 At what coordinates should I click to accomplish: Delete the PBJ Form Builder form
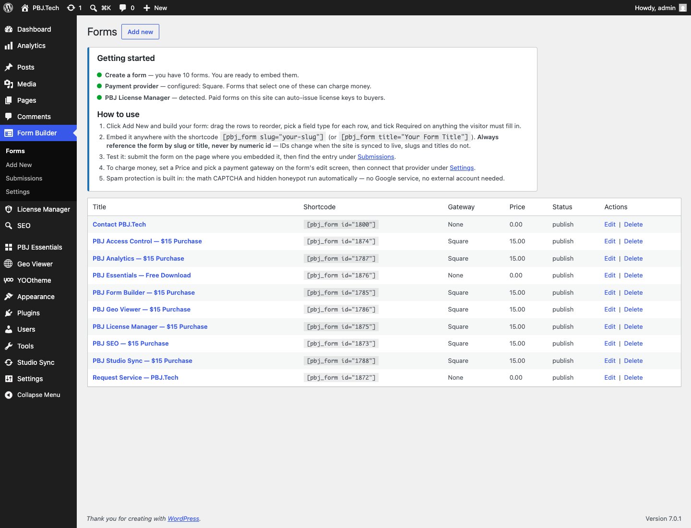click(x=633, y=292)
